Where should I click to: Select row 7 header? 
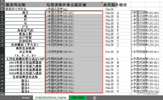[2, 13]
